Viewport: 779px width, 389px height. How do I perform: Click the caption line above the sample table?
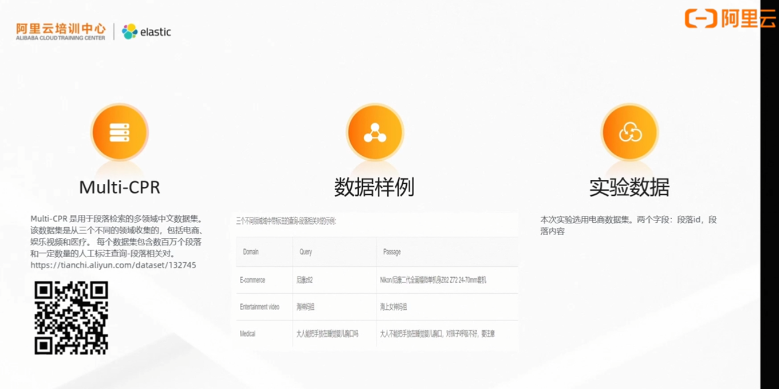286,221
